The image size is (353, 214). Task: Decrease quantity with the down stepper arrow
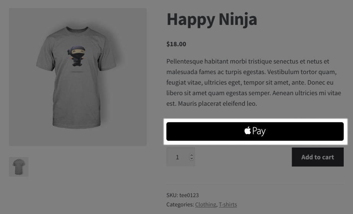click(192, 159)
